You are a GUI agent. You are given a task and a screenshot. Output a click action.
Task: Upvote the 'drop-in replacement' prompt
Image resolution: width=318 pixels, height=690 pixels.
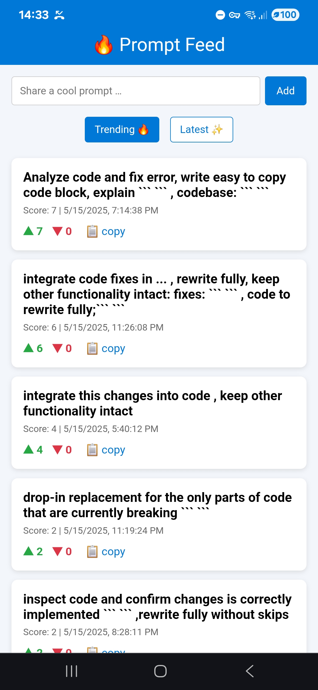(33, 551)
